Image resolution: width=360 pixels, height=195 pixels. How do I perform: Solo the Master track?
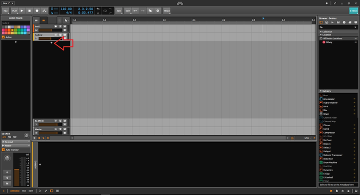click(x=60, y=129)
